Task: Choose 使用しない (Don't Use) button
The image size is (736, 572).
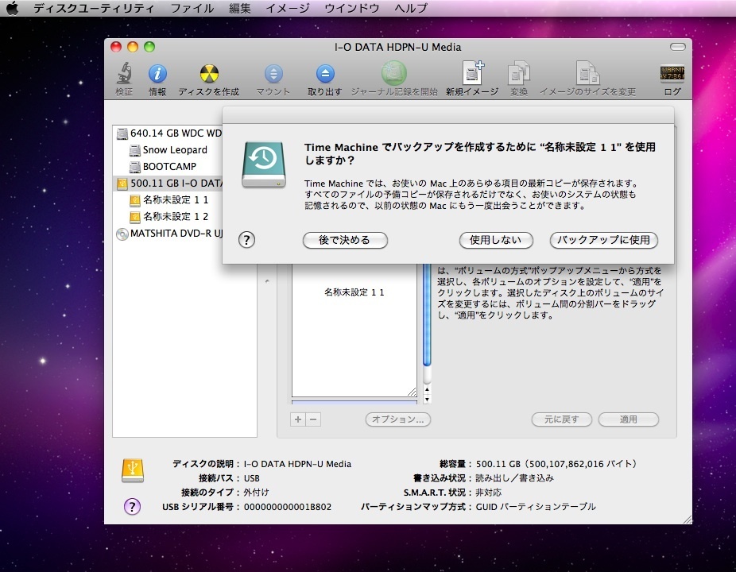Action: point(496,240)
